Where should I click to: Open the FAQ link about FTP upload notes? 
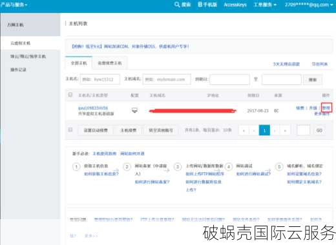click(157, 219)
